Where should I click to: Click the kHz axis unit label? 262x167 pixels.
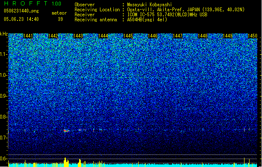click(4, 34)
